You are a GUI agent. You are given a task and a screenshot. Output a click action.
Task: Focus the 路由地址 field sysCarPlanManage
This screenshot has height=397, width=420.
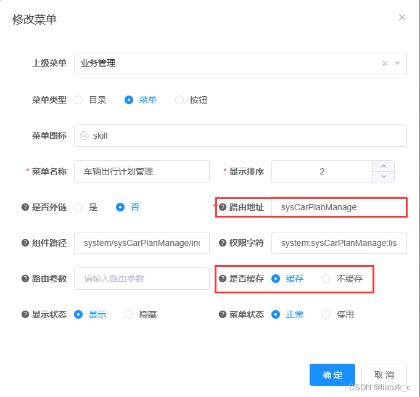click(x=339, y=207)
